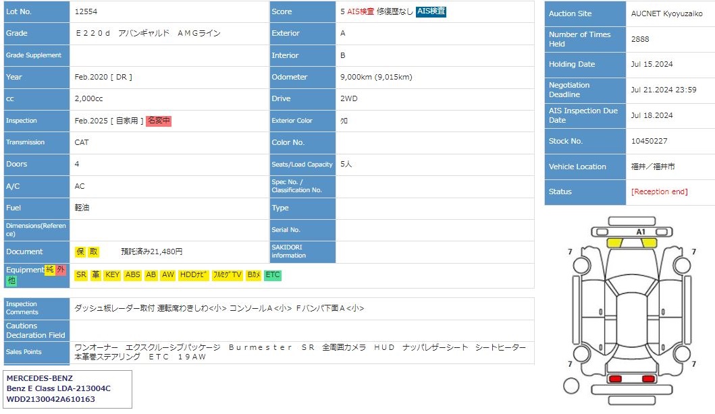Click the SR sunroof equipment badge
The width and height of the screenshot is (715, 414).
[x=81, y=275]
